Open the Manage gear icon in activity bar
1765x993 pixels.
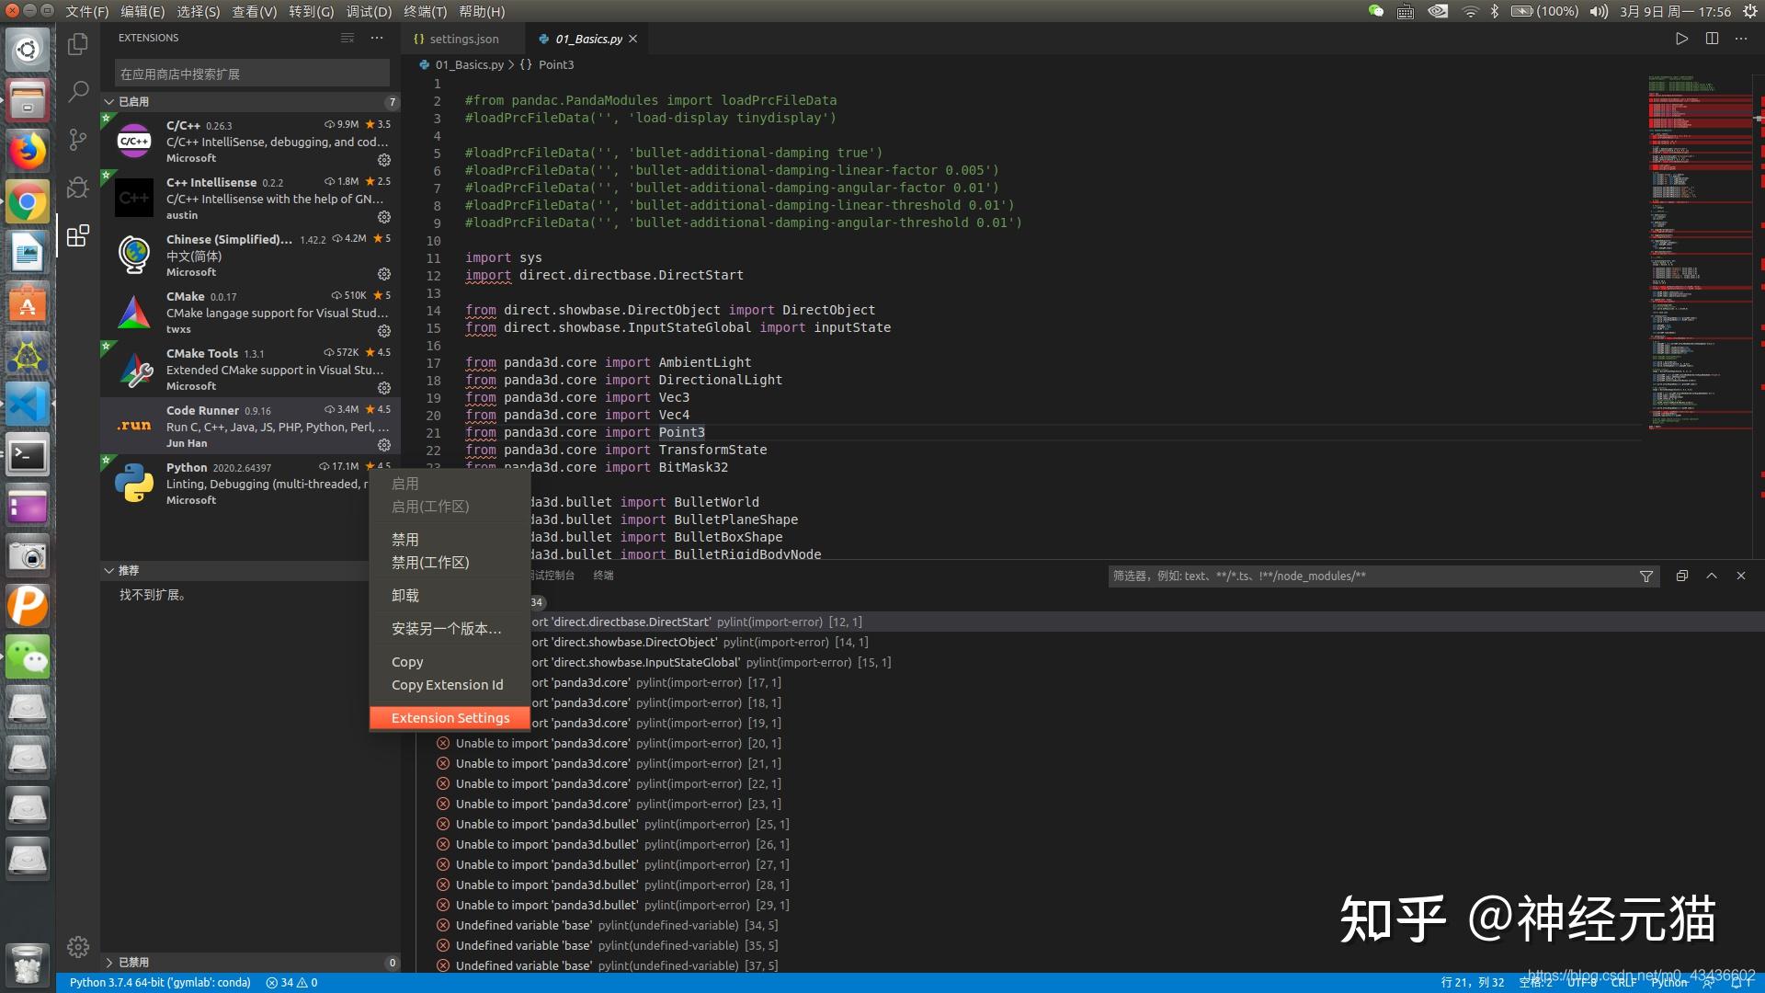tap(78, 946)
